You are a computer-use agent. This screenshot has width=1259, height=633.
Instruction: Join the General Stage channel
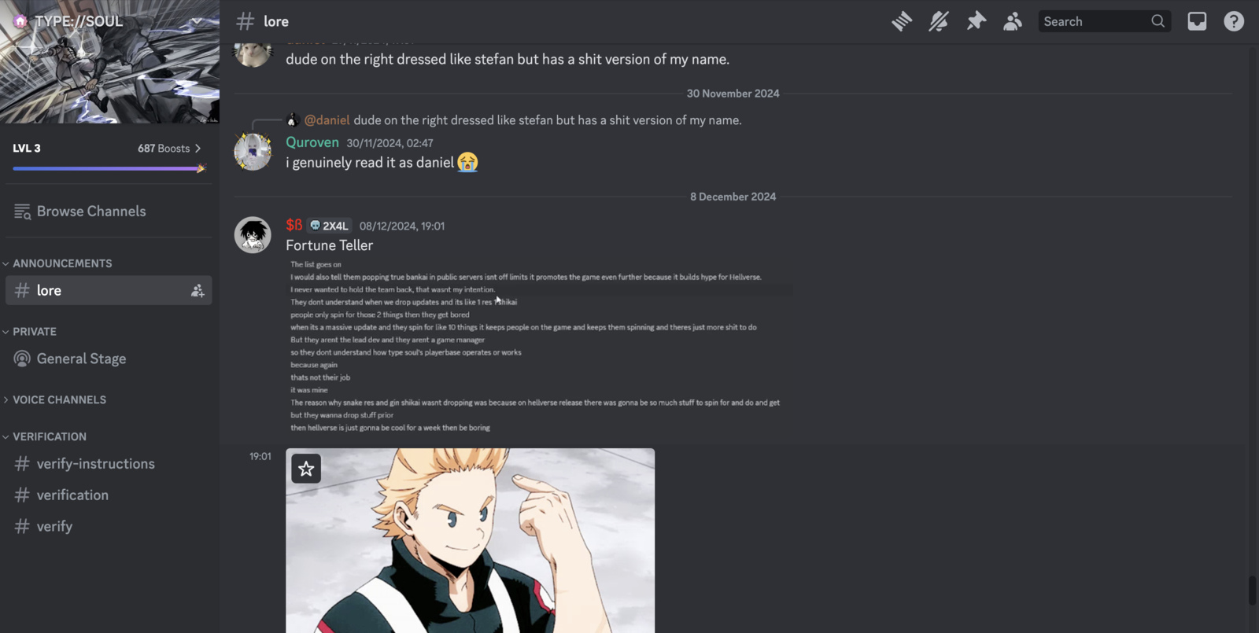coord(109,359)
